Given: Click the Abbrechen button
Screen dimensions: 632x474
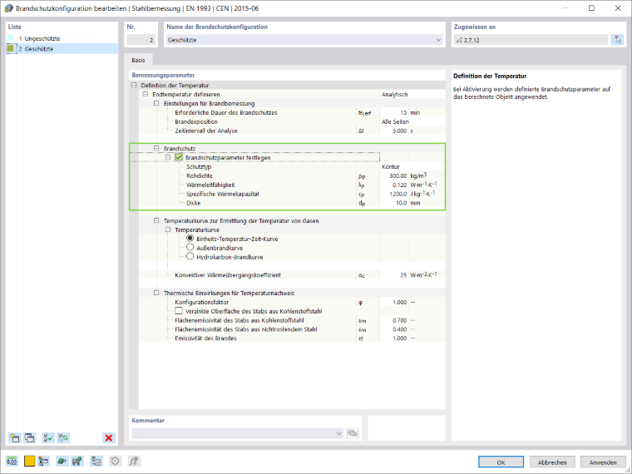Looking at the screenshot, I should (552, 462).
